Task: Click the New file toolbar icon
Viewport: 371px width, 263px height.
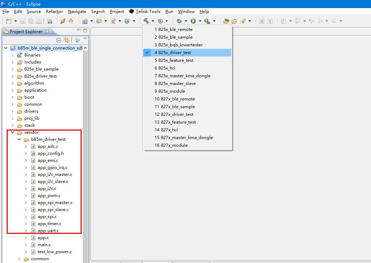Action: 9,21
